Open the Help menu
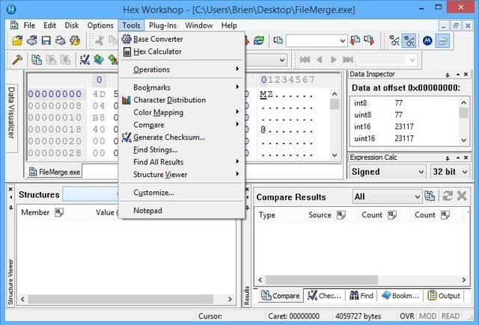Viewport: 479px width, 325px height. click(229, 25)
